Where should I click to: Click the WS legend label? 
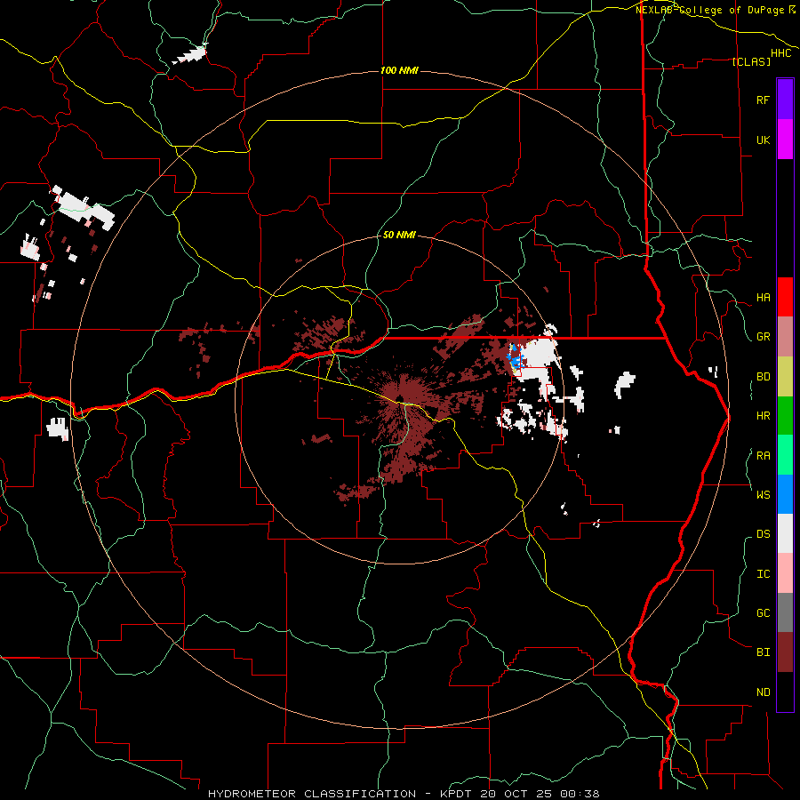[763, 494]
